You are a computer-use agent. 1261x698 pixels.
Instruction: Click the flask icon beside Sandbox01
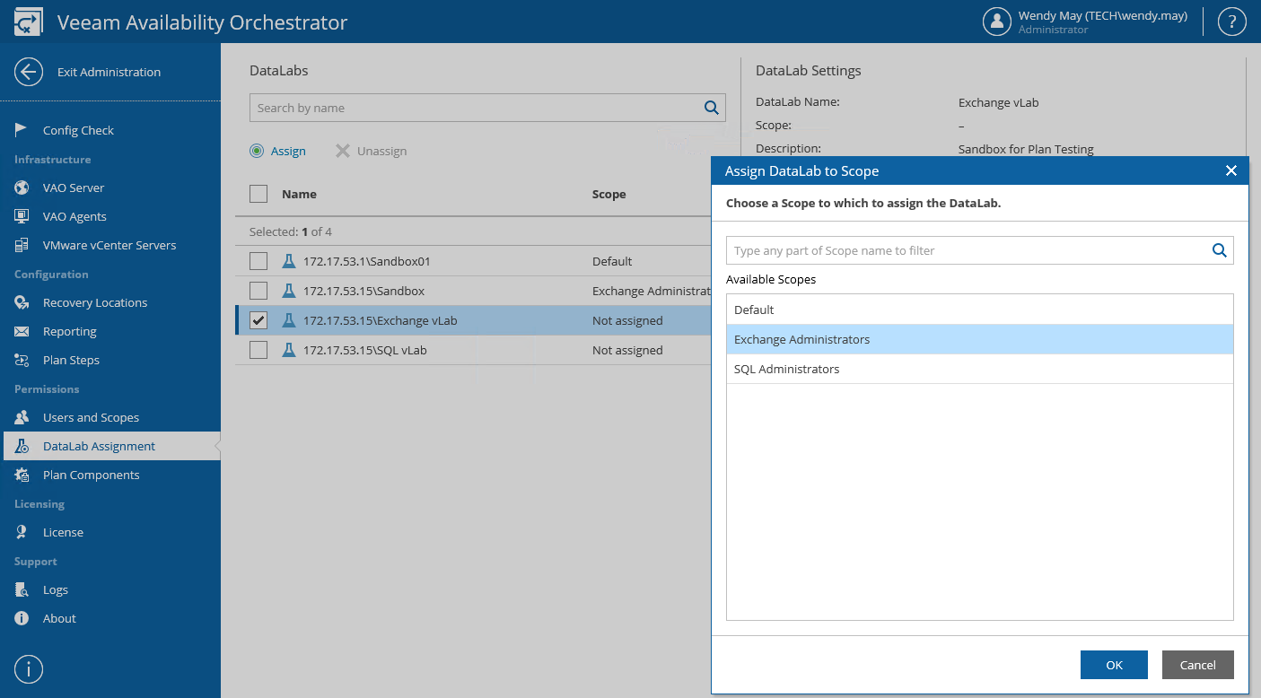point(289,261)
